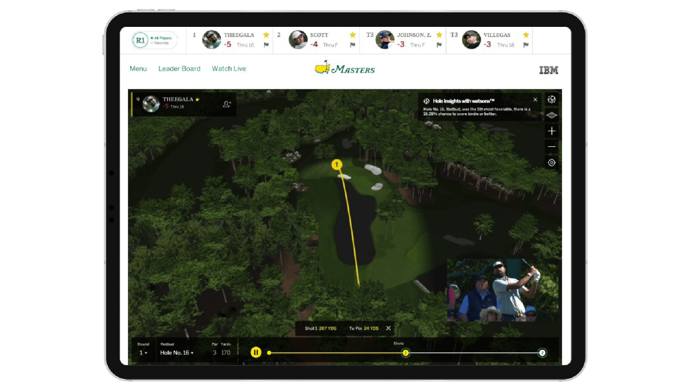Open the Round 1 dropdown

144,353
